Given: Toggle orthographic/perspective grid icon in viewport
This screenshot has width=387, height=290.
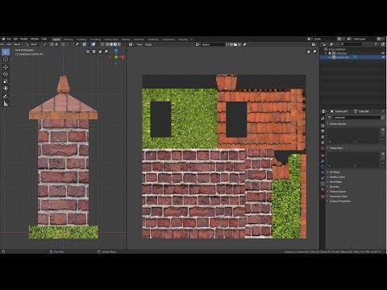Looking at the screenshot, I should click(x=88, y=52).
